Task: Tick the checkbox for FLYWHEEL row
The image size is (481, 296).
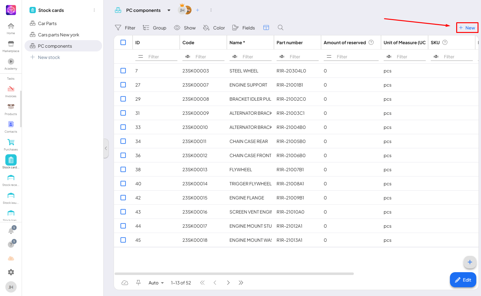Action: click(x=123, y=169)
